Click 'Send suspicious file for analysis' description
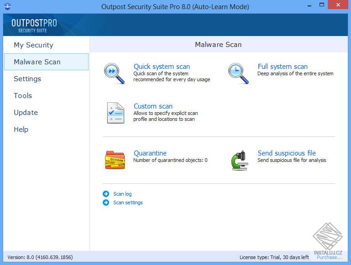The width and height of the screenshot is (351, 265). pyautogui.click(x=292, y=160)
